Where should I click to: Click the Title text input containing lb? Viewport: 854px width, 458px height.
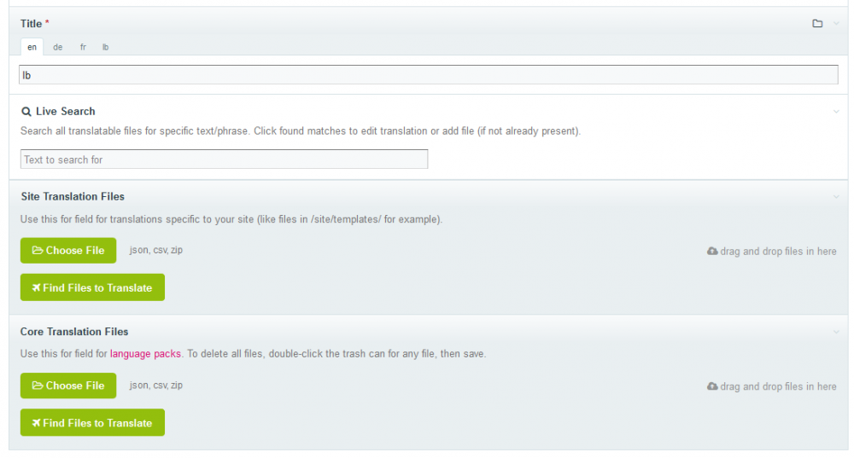[x=428, y=75]
